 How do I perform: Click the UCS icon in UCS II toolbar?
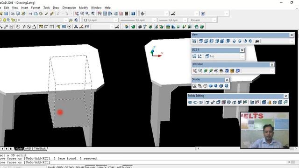tap(194, 56)
